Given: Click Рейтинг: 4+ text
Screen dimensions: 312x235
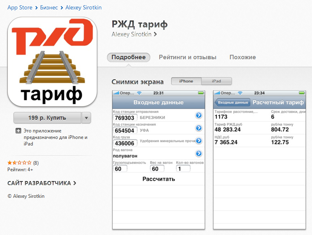Looking at the screenshot, I should [20, 170].
